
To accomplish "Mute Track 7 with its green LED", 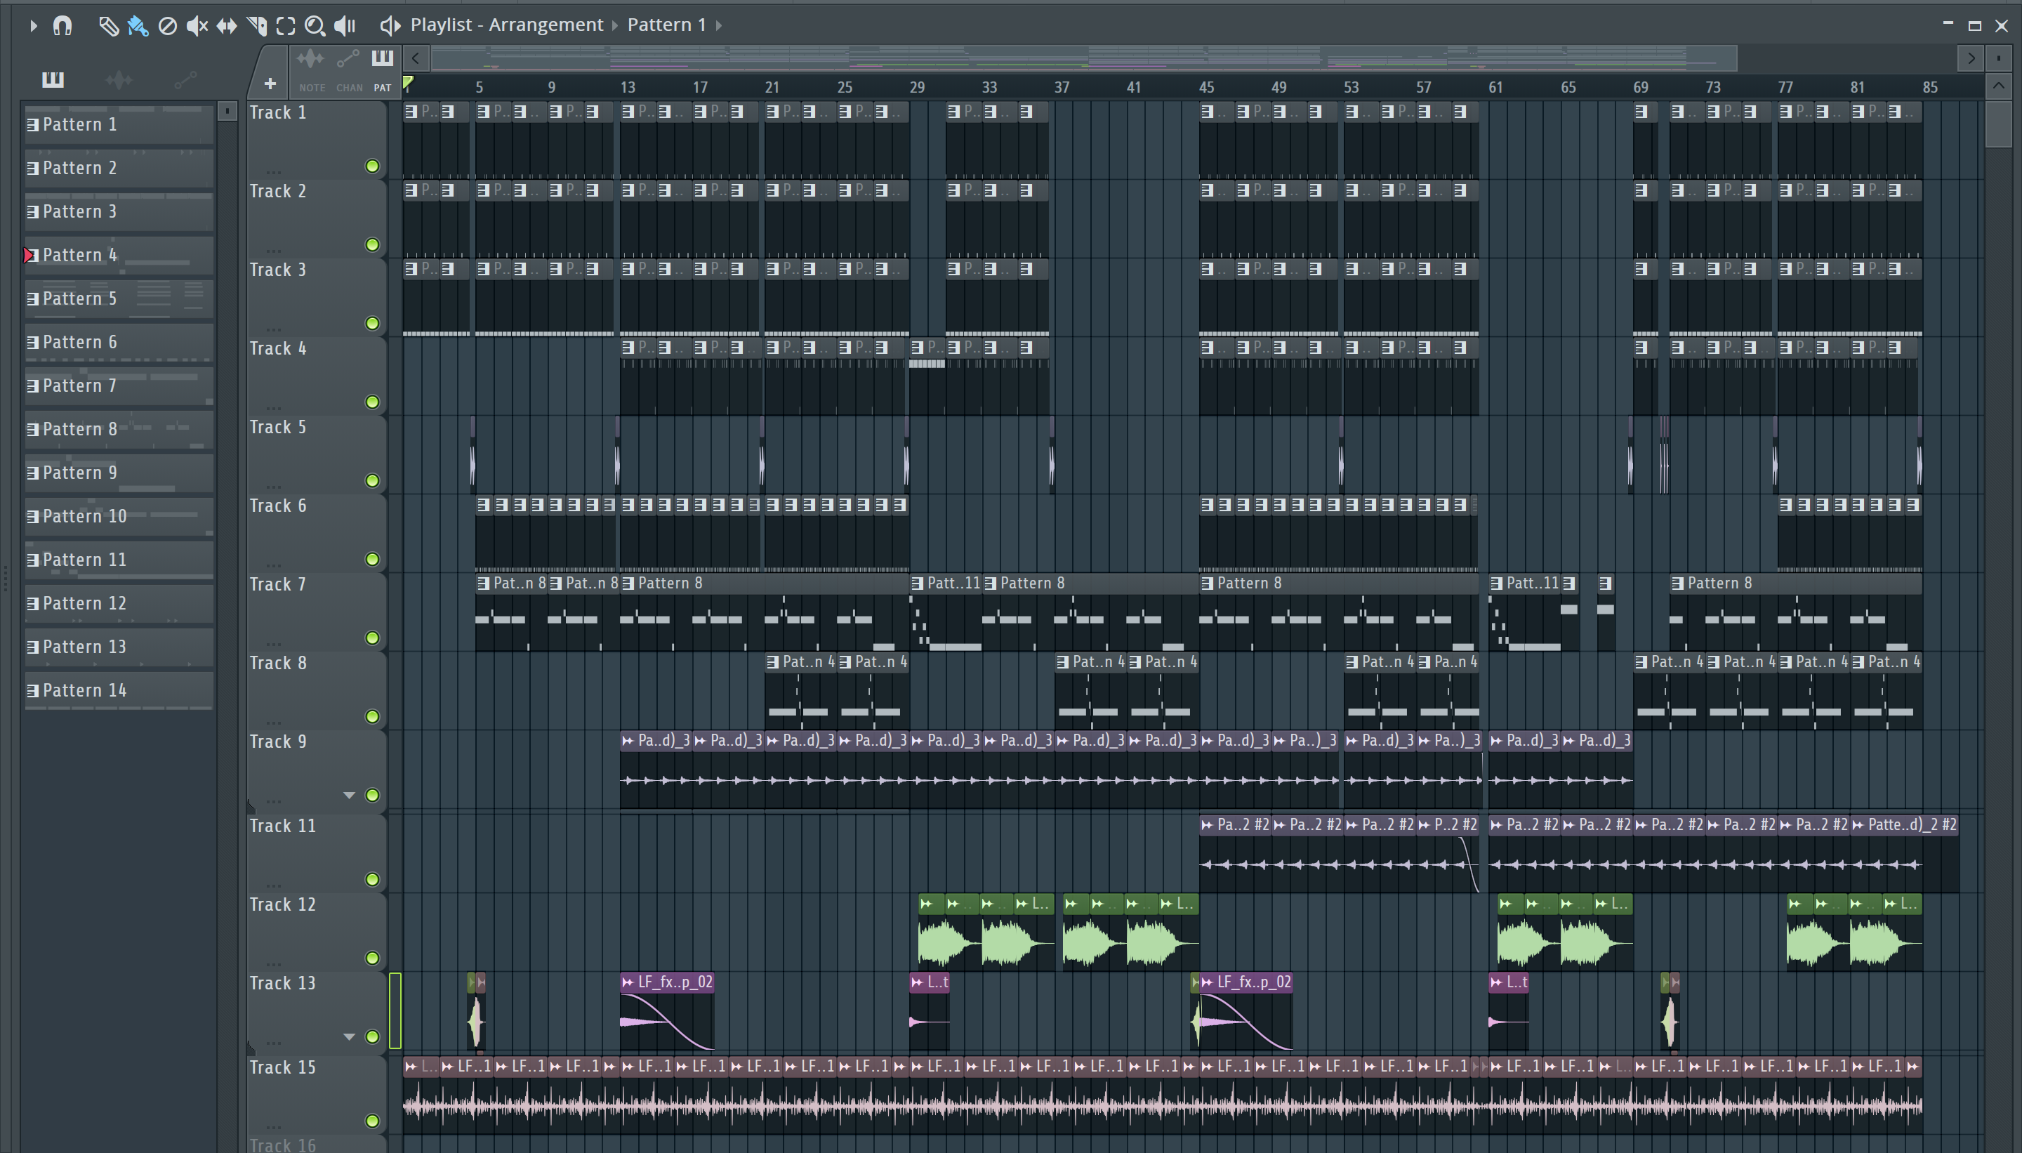I will [372, 638].
